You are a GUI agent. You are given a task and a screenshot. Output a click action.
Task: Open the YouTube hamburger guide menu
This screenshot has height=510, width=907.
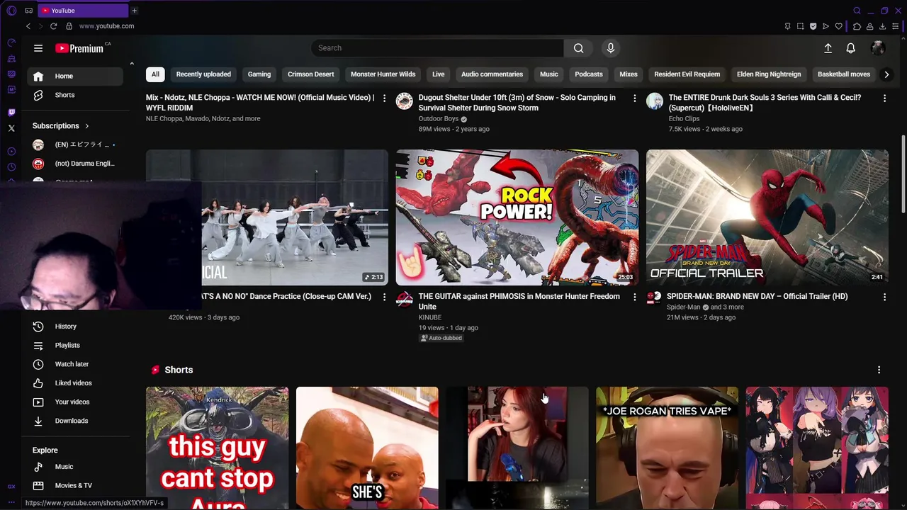coord(38,48)
